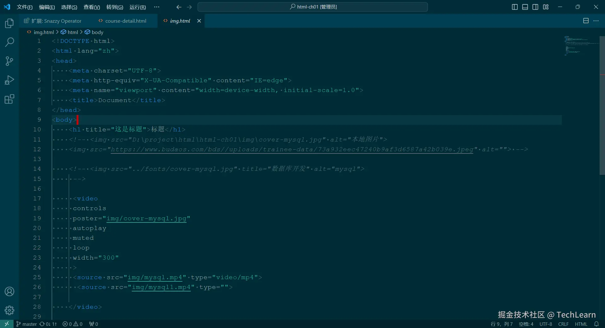This screenshot has width=605, height=328.
Task: Click the VS Code logo icon
Action: (7, 7)
